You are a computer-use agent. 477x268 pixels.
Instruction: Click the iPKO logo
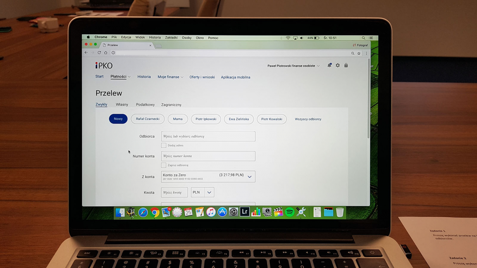pos(104,66)
